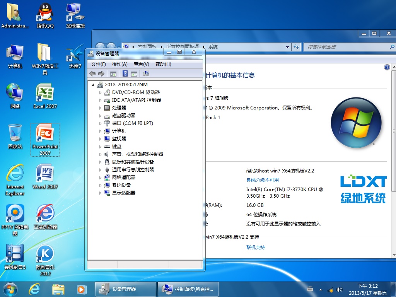The height and width of the screenshot is (297, 396).
Task: Expand the 端口 (COM 和 LPT) node
Action: 100,123
